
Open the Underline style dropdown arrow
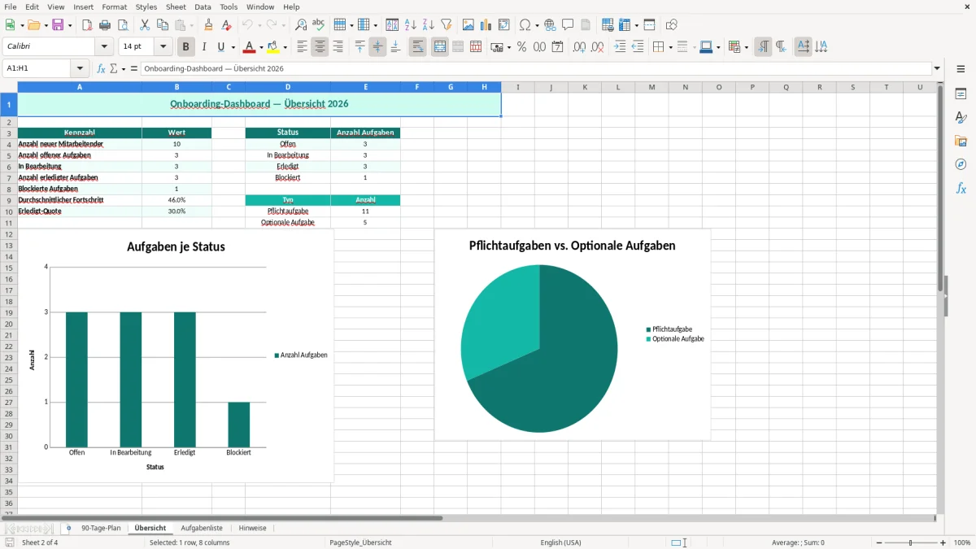(x=233, y=47)
